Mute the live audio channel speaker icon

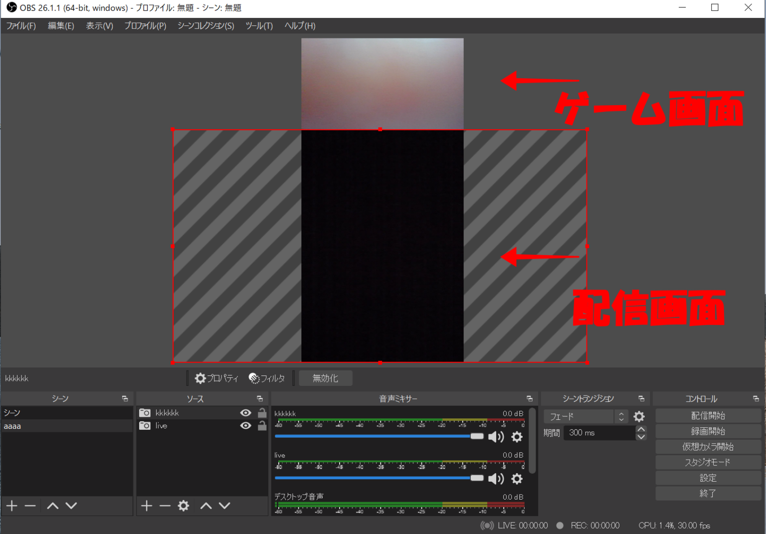496,478
